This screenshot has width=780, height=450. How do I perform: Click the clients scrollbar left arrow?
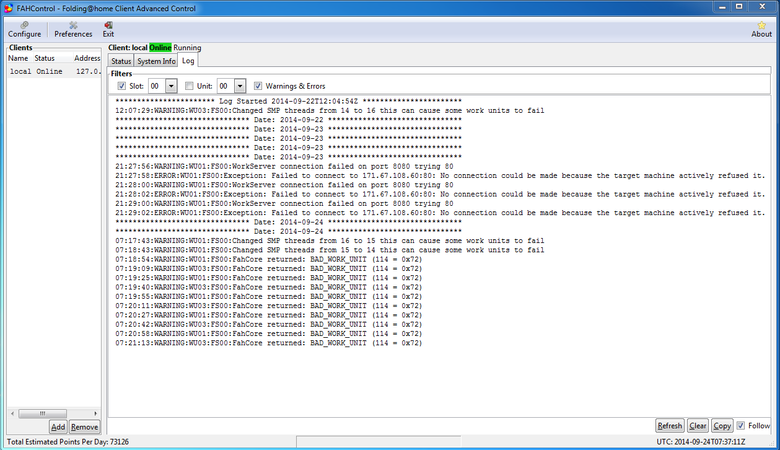(x=12, y=413)
